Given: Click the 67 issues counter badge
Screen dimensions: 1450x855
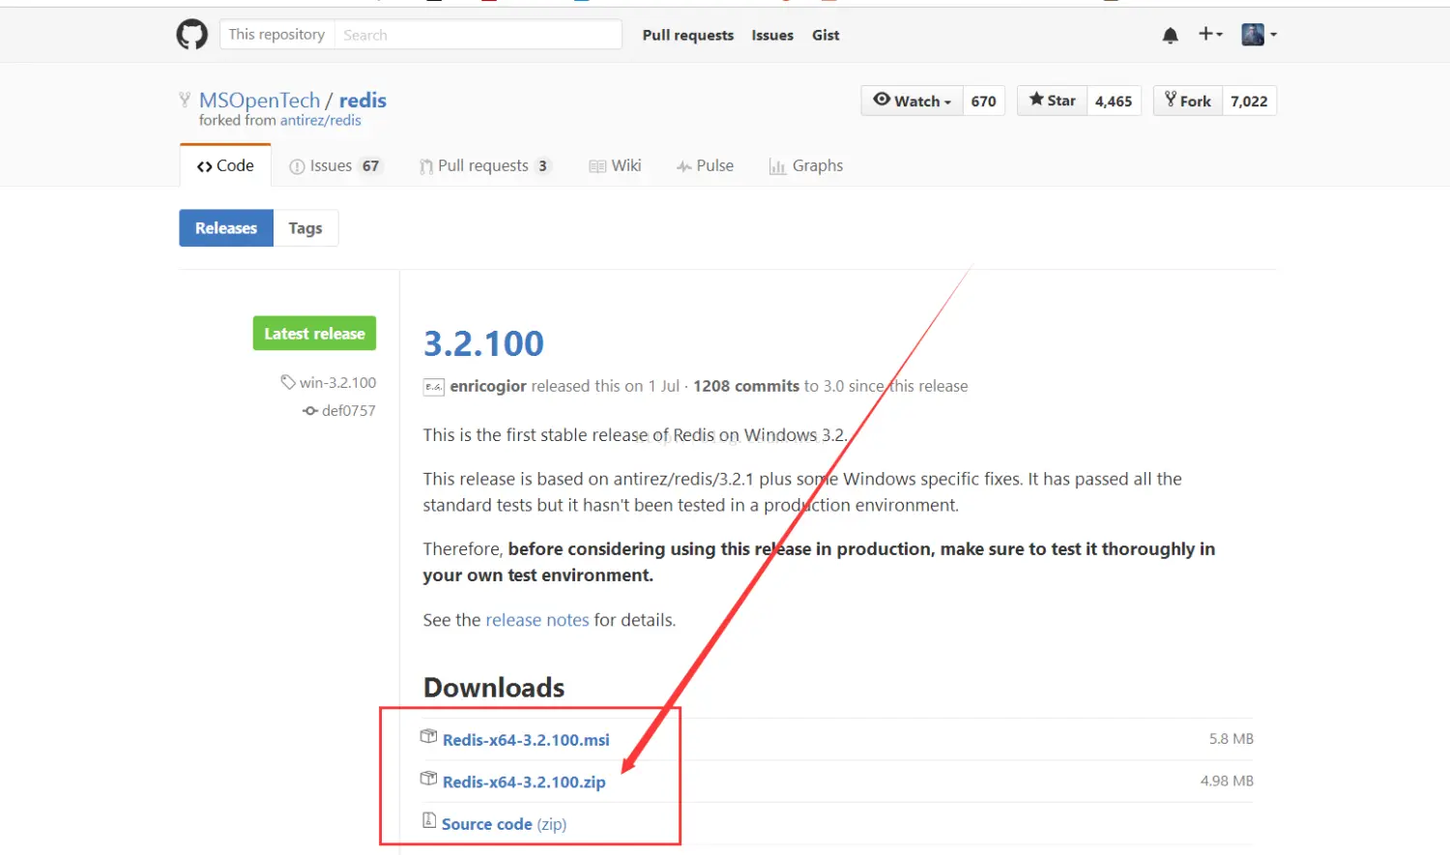Looking at the screenshot, I should tap(370, 166).
